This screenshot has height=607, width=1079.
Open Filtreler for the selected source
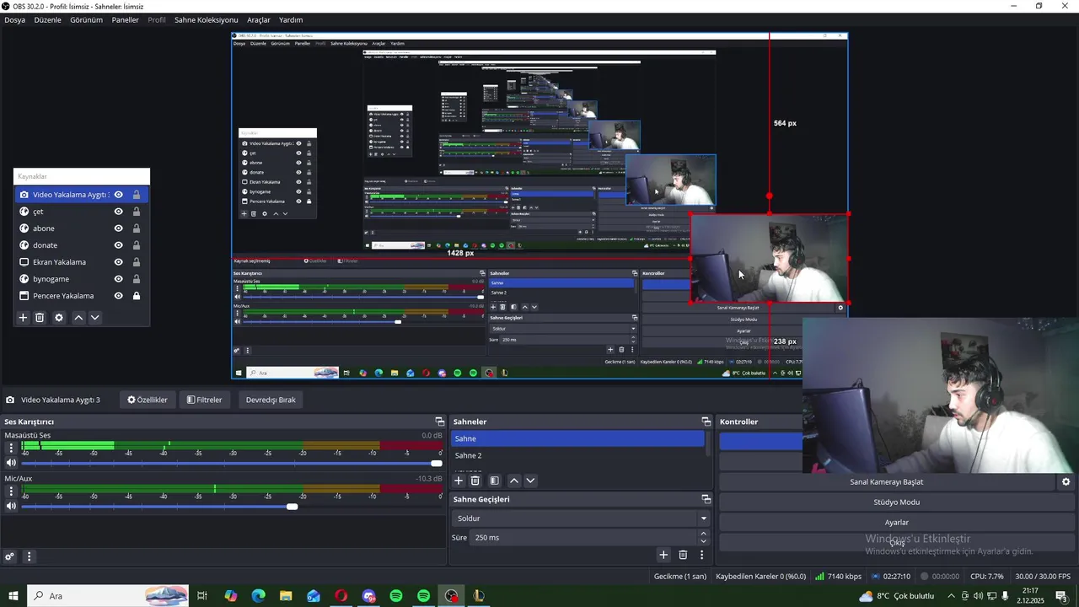pos(205,400)
